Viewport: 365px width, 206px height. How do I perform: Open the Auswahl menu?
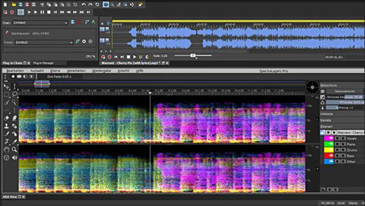click(37, 70)
